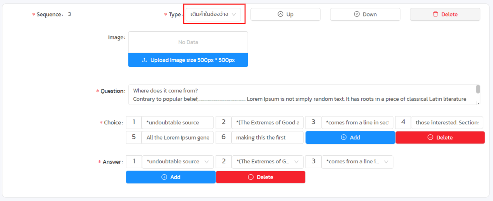Edit Choice 4 field those interested
This screenshot has width=493, height=201.
[x=447, y=123]
